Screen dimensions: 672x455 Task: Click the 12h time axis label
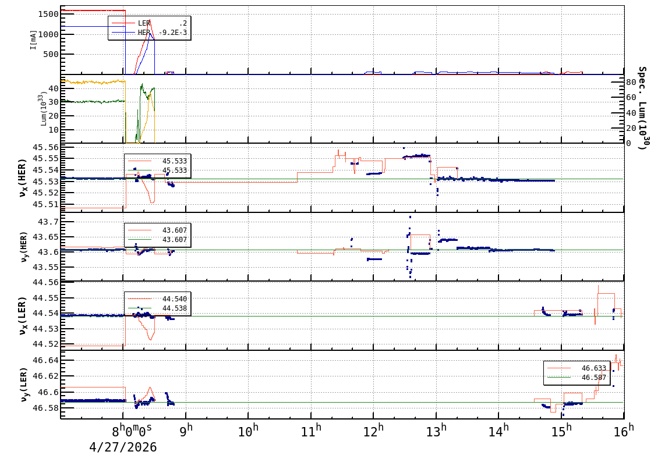(x=373, y=431)
